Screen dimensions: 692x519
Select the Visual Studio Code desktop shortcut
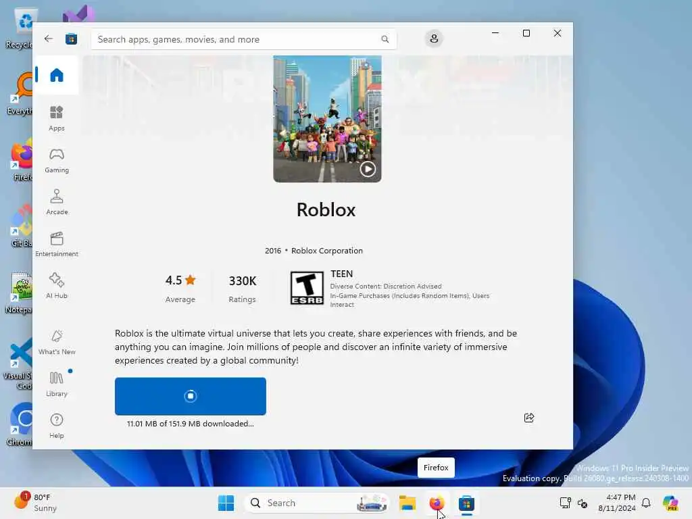[18, 364]
